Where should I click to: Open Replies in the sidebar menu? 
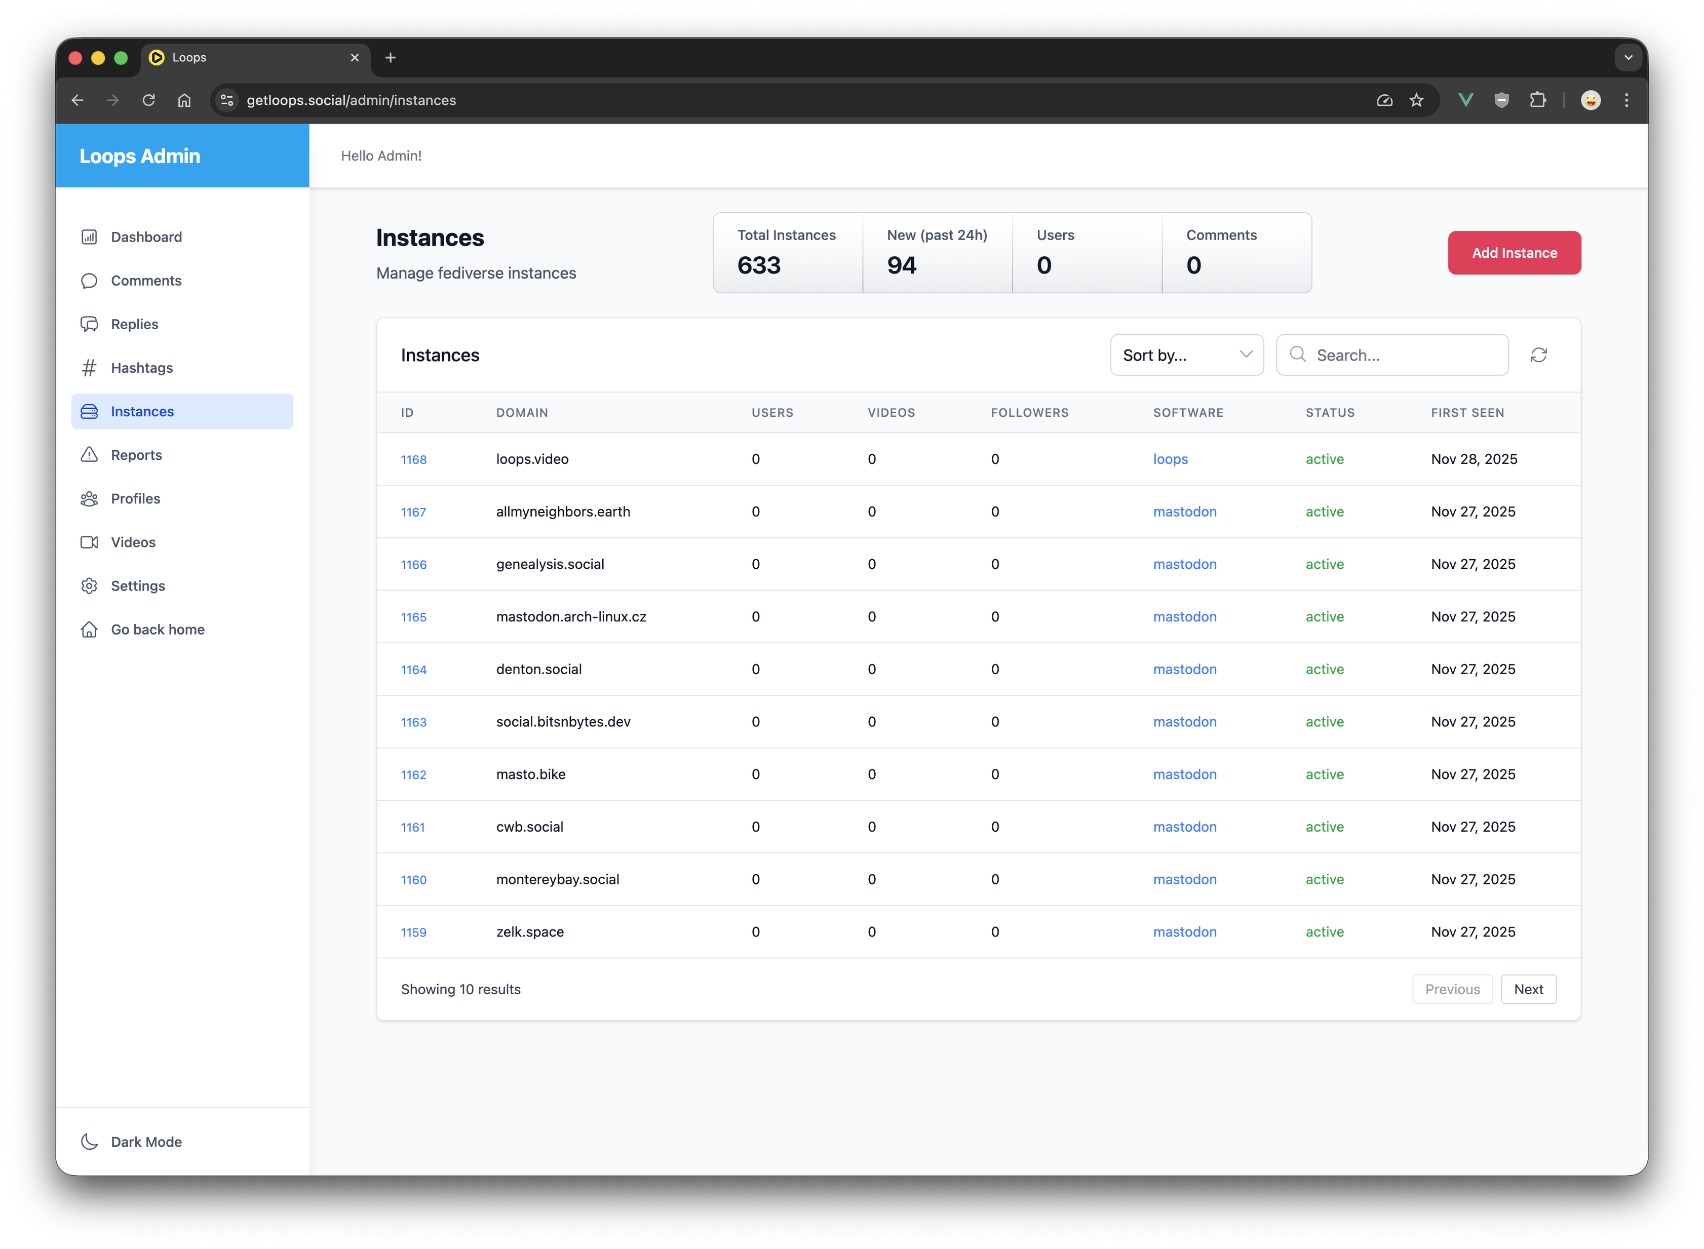pyautogui.click(x=135, y=324)
